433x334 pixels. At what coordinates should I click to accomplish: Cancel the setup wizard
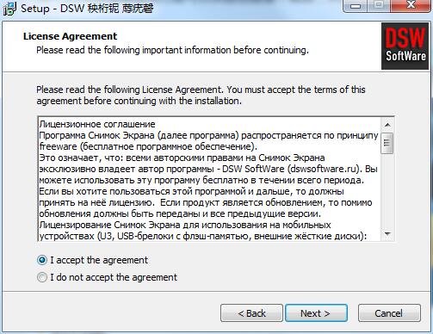coord(389,313)
